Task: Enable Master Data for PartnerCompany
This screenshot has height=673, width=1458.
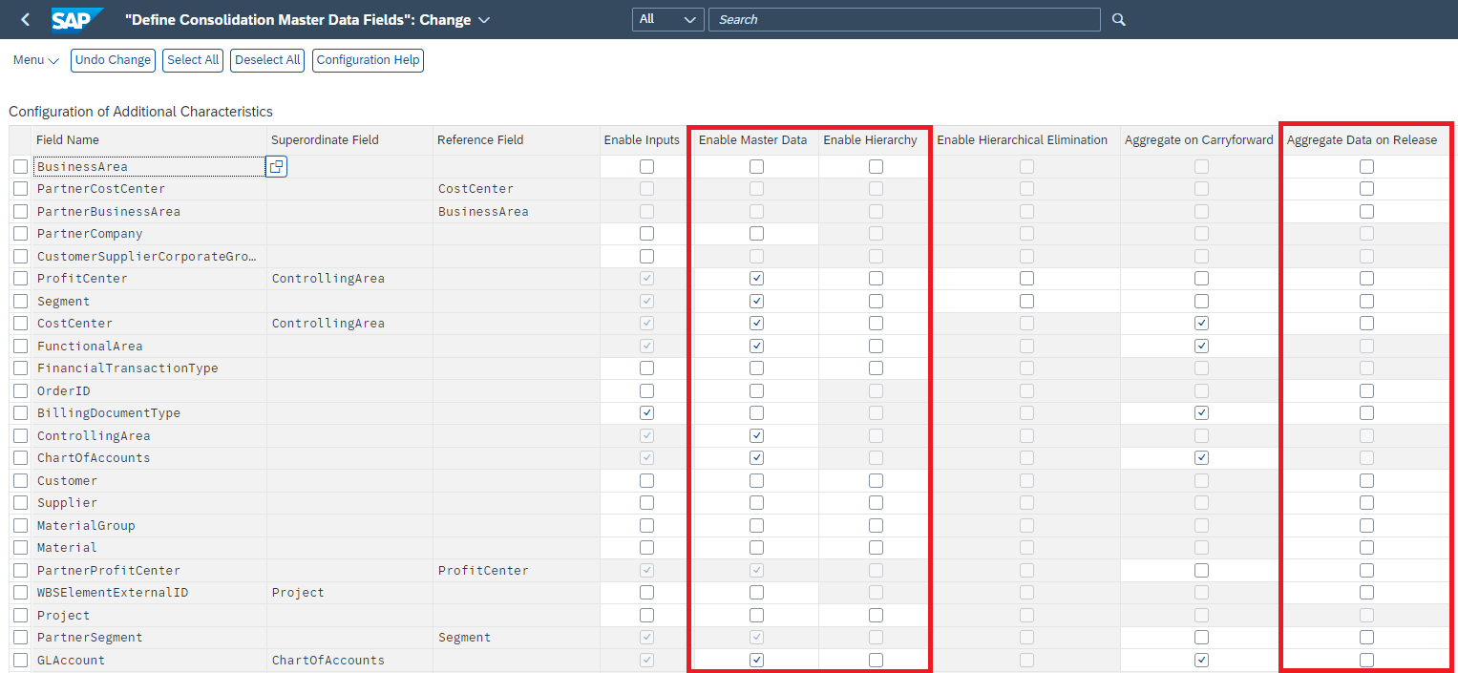Action: (756, 234)
